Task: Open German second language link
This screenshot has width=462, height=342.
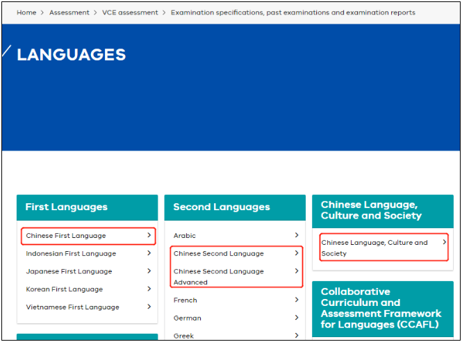Action: click(187, 318)
